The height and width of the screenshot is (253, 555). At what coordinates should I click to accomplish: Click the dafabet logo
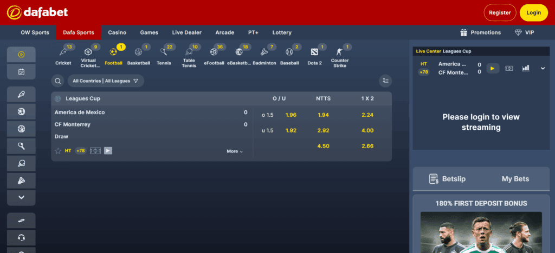pos(37,12)
